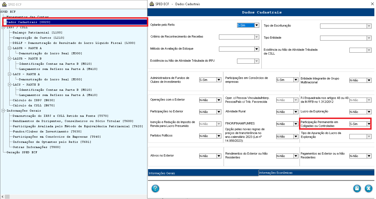This screenshot has width=376, height=199.
Task: Open Informações de Optantes pelo Refis [Y681]
Action: pyautogui.click(x=52, y=142)
